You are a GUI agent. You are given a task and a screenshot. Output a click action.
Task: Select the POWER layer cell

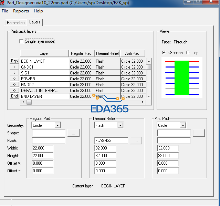pyautogui.click(x=44, y=79)
